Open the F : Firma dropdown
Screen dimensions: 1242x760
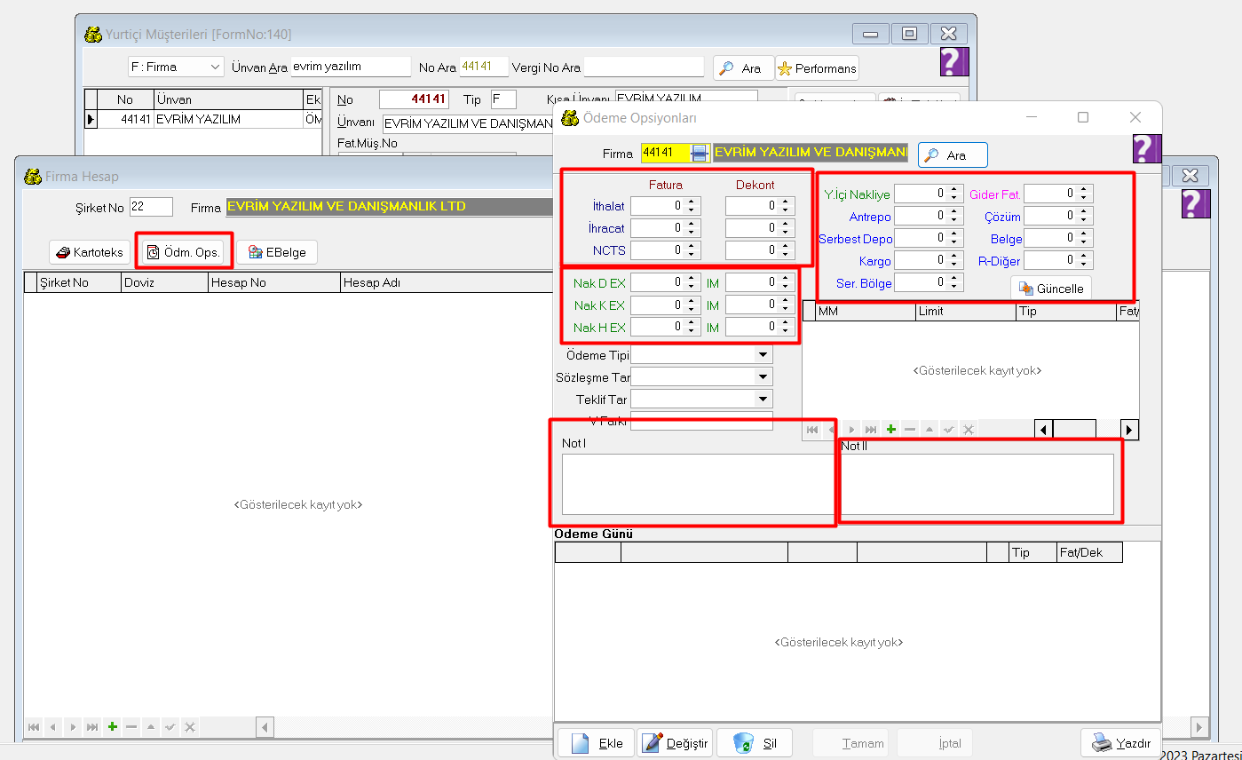177,67
